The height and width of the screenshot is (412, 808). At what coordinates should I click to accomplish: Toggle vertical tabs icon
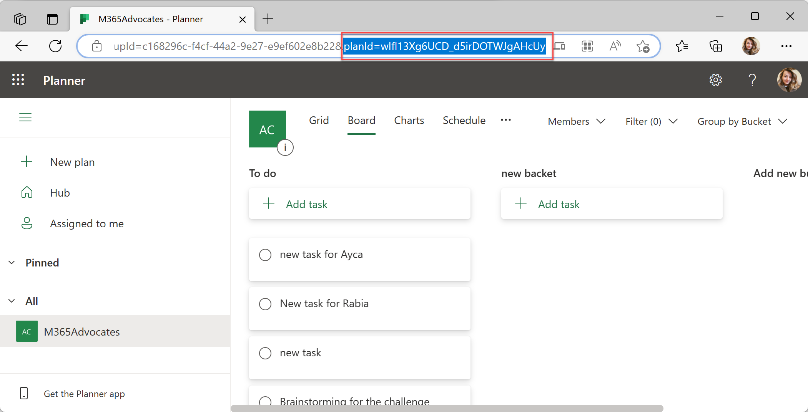[x=52, y=19]
